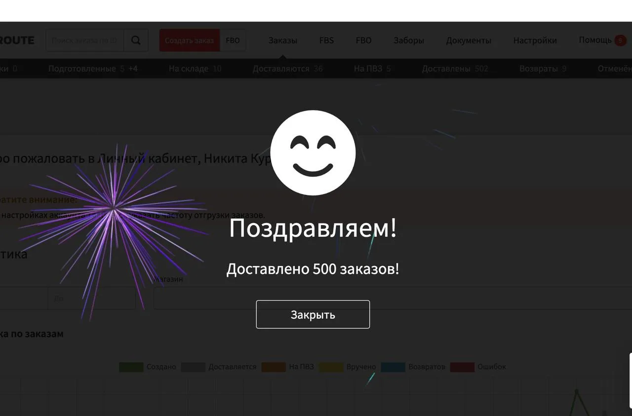Switch to На складе status tab
This screenshot has width=632, height=416.
pyautogui.click(x=195, y=69)
